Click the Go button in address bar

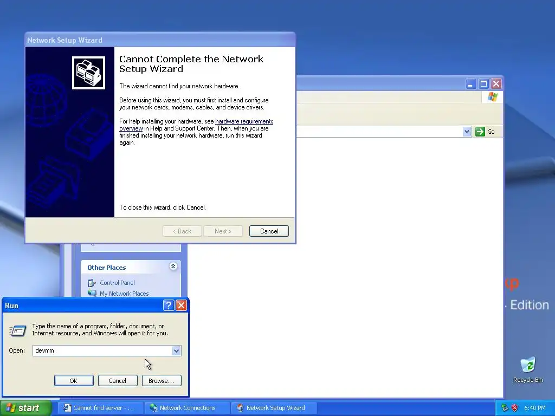pos(485,132)
